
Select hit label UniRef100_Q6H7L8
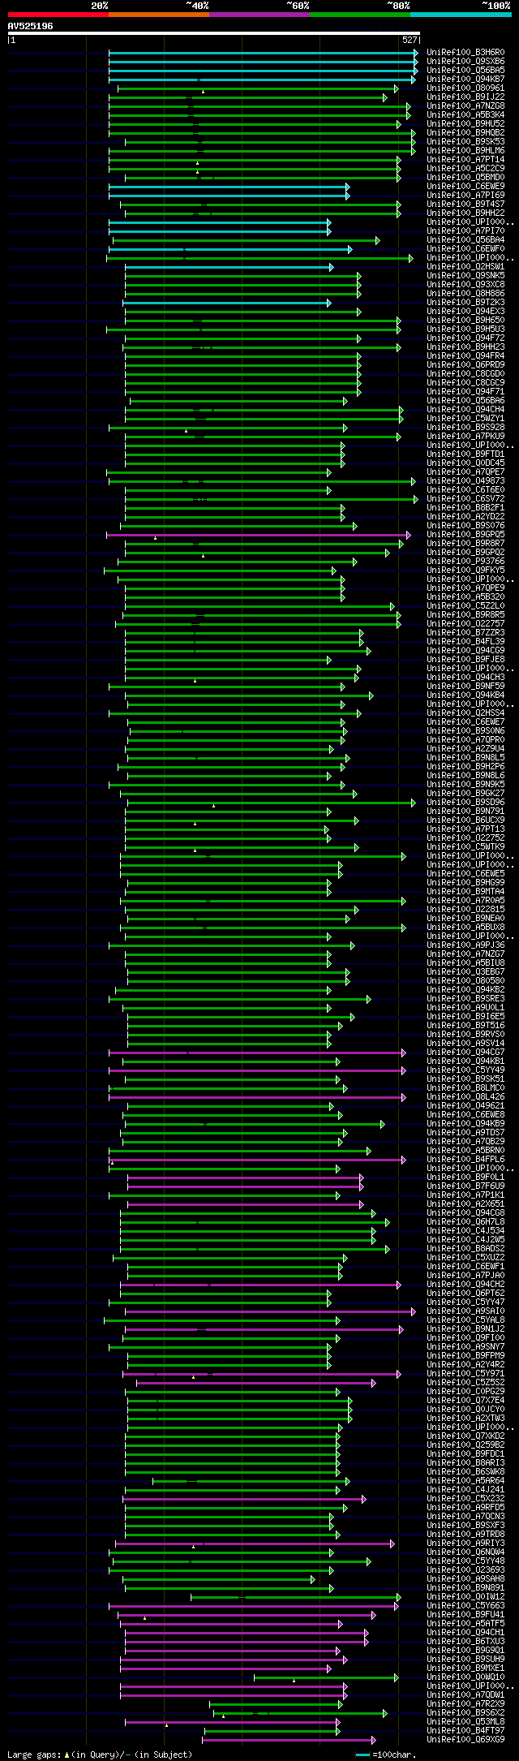[465, 1222]
